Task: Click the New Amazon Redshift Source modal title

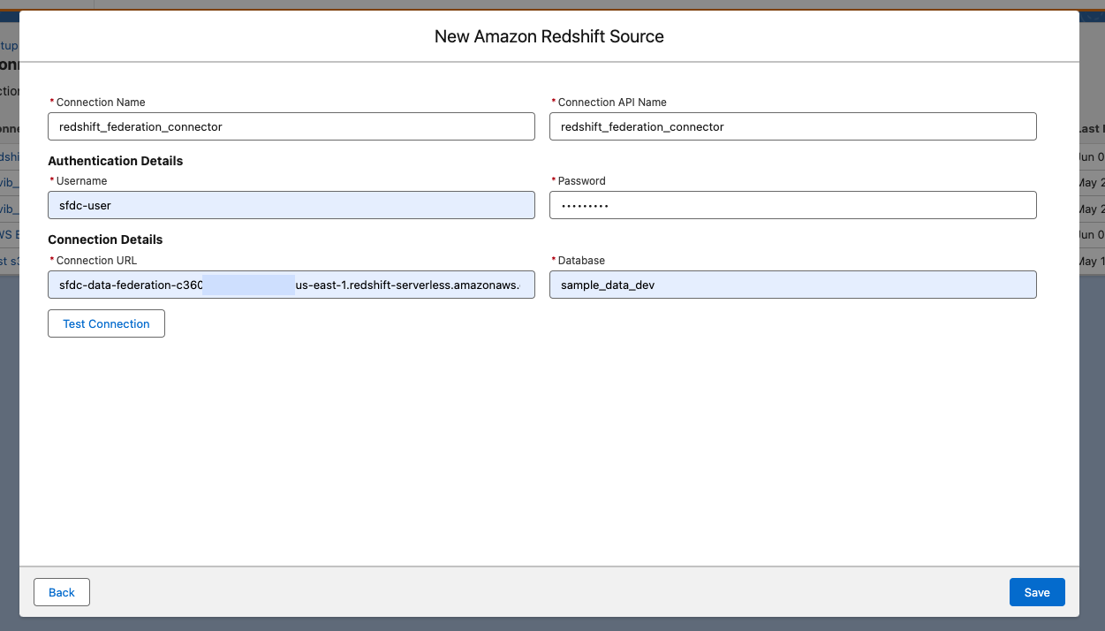Action: coord(549,36)
